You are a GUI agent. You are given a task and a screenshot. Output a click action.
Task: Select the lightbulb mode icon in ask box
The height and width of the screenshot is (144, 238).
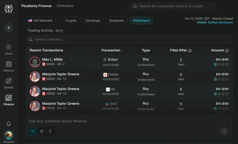tap(50, 131)
